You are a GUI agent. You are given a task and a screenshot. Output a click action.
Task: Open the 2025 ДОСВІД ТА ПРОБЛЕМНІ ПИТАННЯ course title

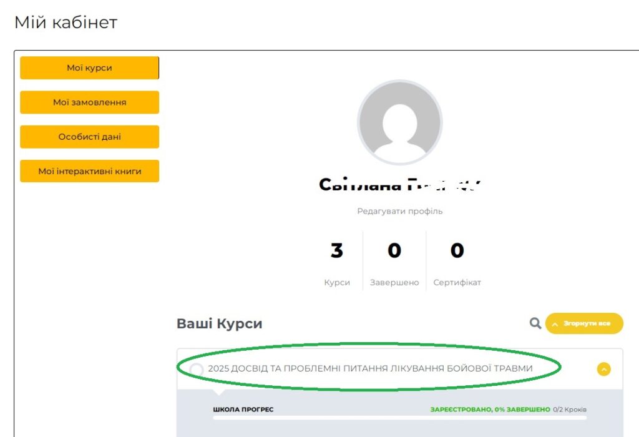pos(370,368)
